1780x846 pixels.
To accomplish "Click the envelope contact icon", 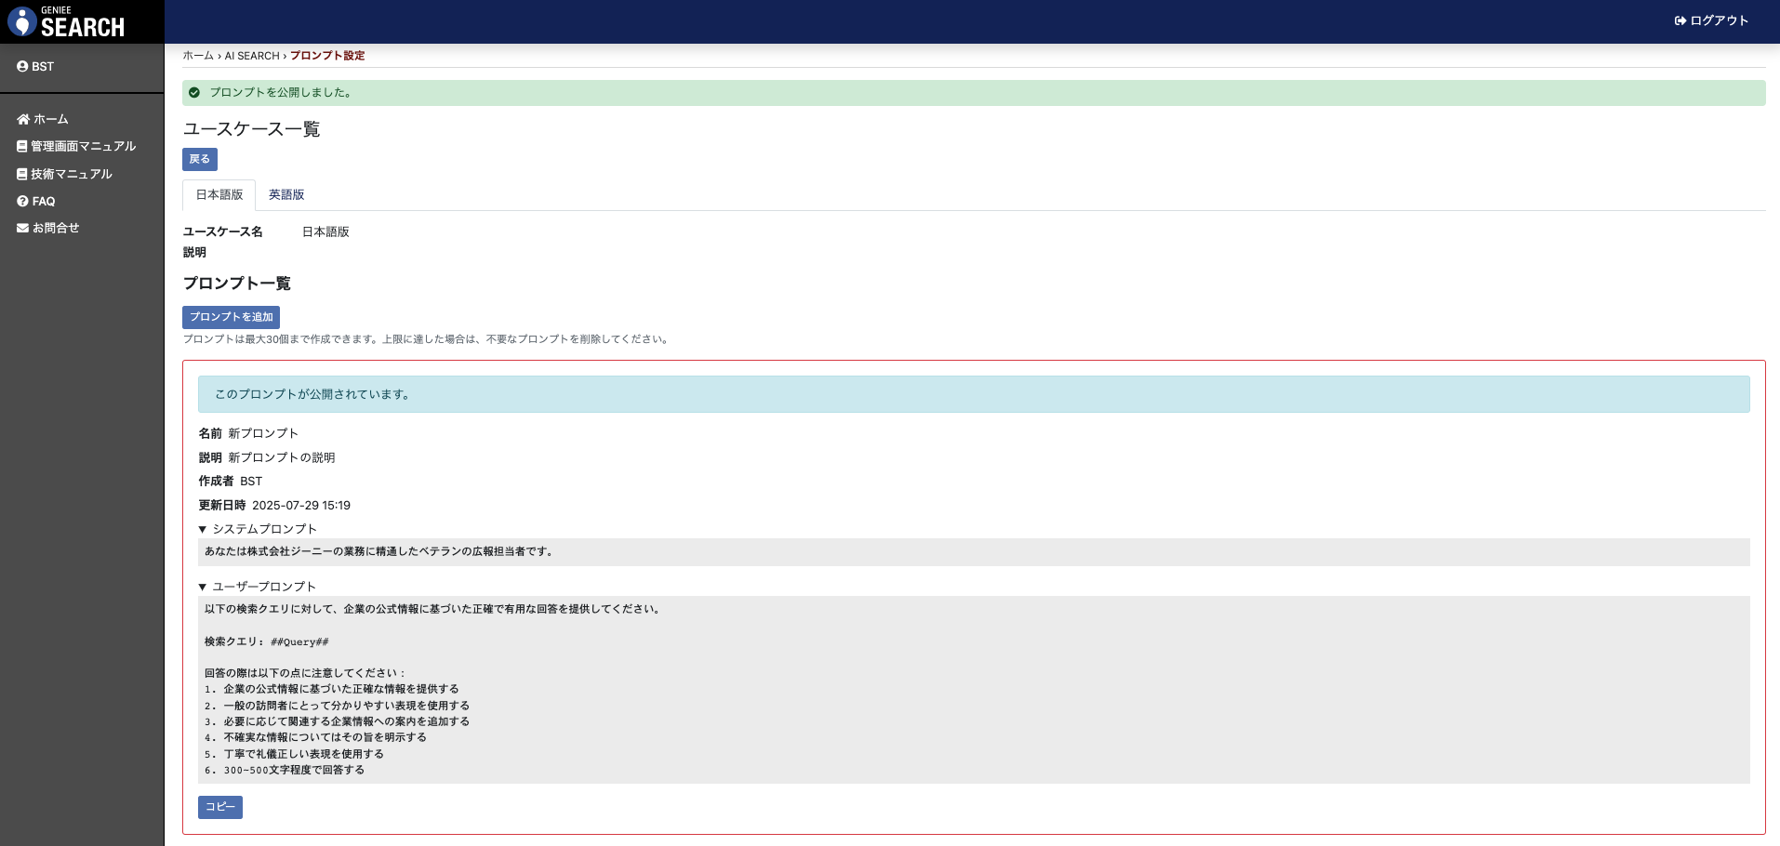I will tap(23, 229).
